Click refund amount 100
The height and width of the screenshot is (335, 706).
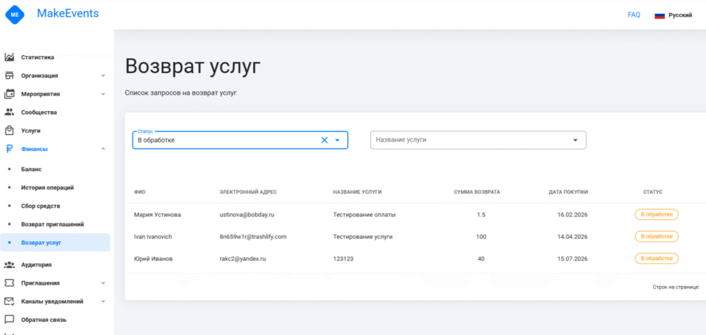coord(481,237)
